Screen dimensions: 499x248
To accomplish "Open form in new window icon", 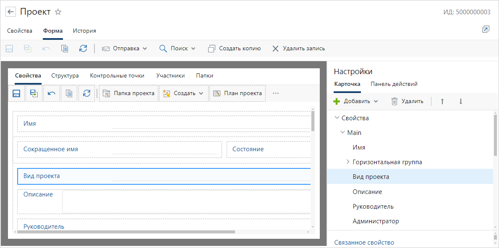I will pos(486,29).
